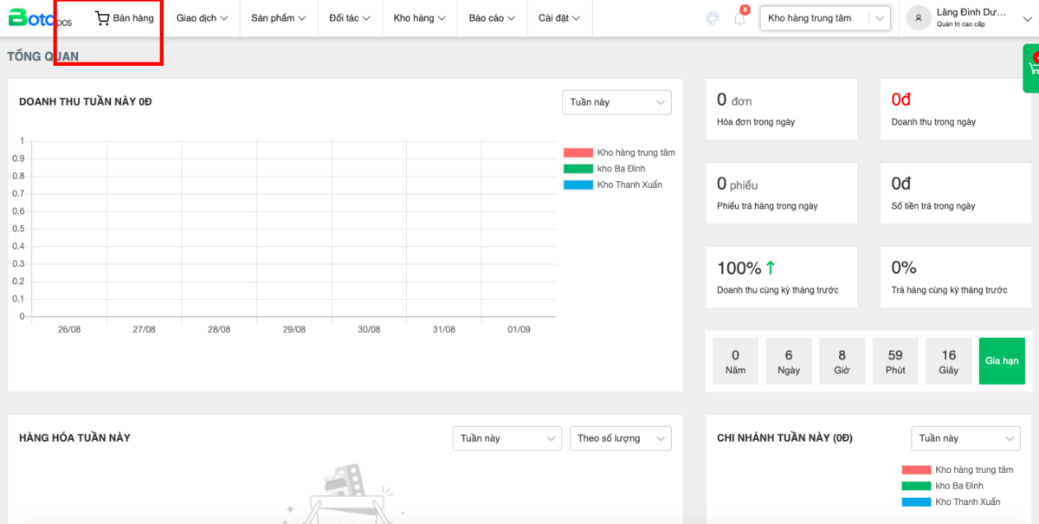Click the green up arrow beside 100%

tap(771, 268)
